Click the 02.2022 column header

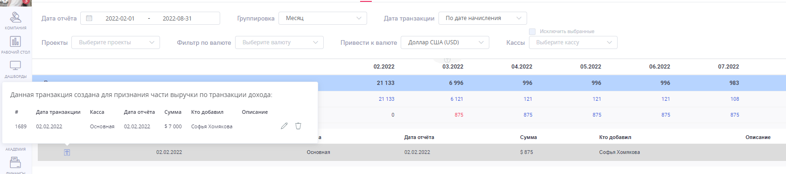(384, 67)
